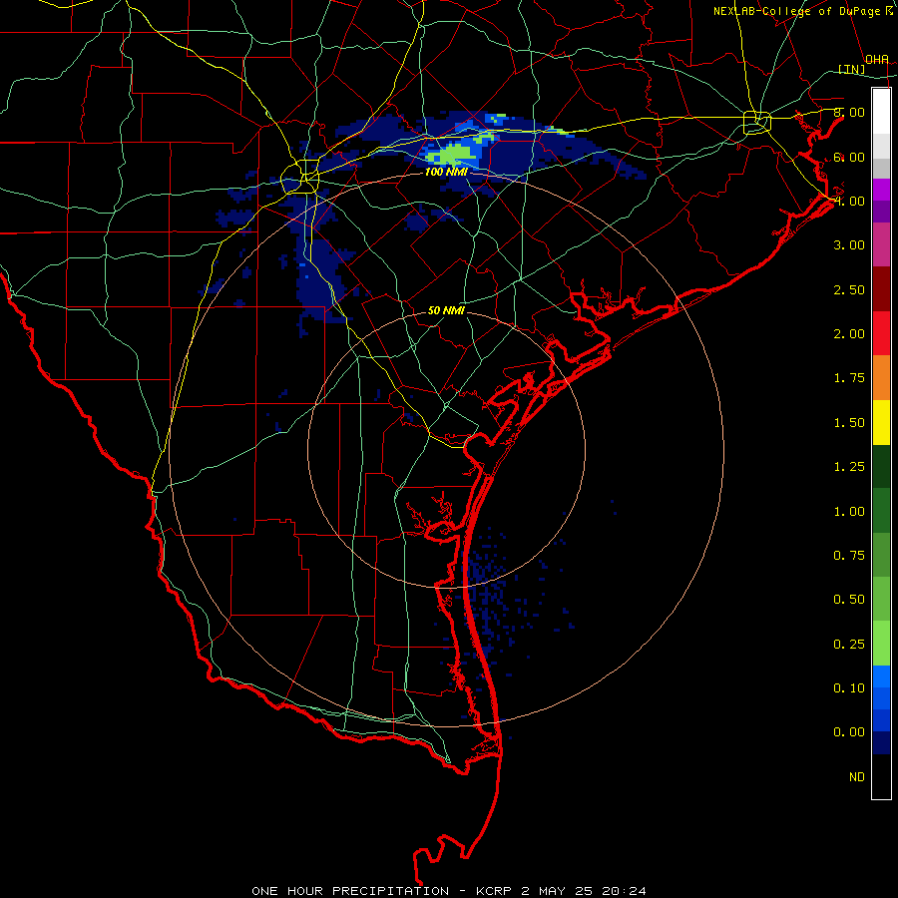Click the [IN] units label
Image resolution: width=898 pixels, height=898 pixels.
click(x=852, y=69)
